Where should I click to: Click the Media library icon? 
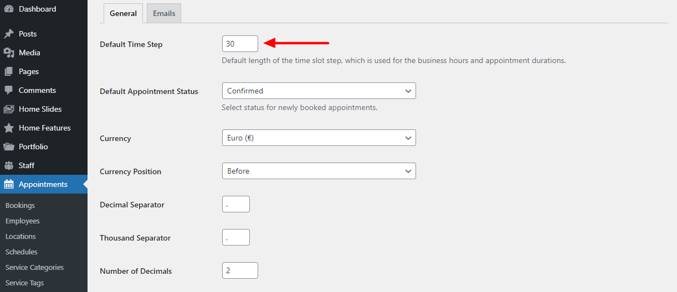tap(9, 53)
